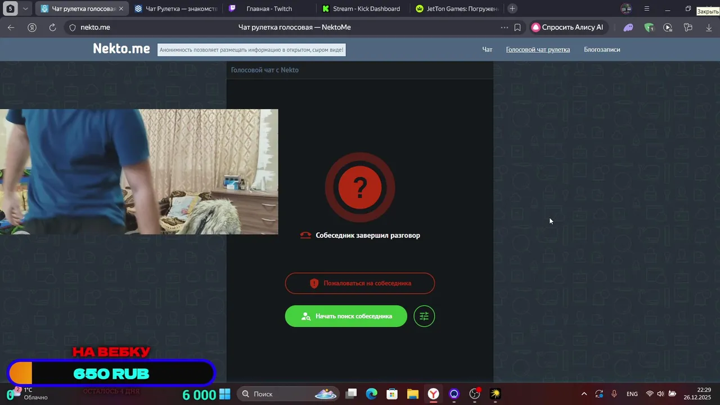Click the taskbar Поиск search box
This screenshot has height=405, width=720.
[x=287, y=394]
